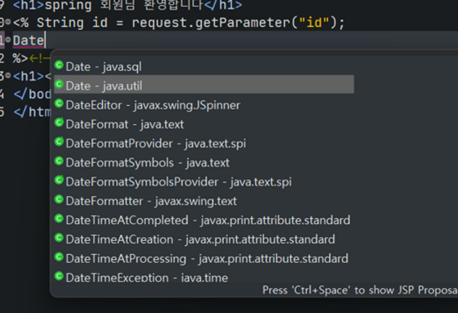The image size is (458, 313).
Task: Toggle fold marker next to the lower h1 tag
Action: coord(8,76)
